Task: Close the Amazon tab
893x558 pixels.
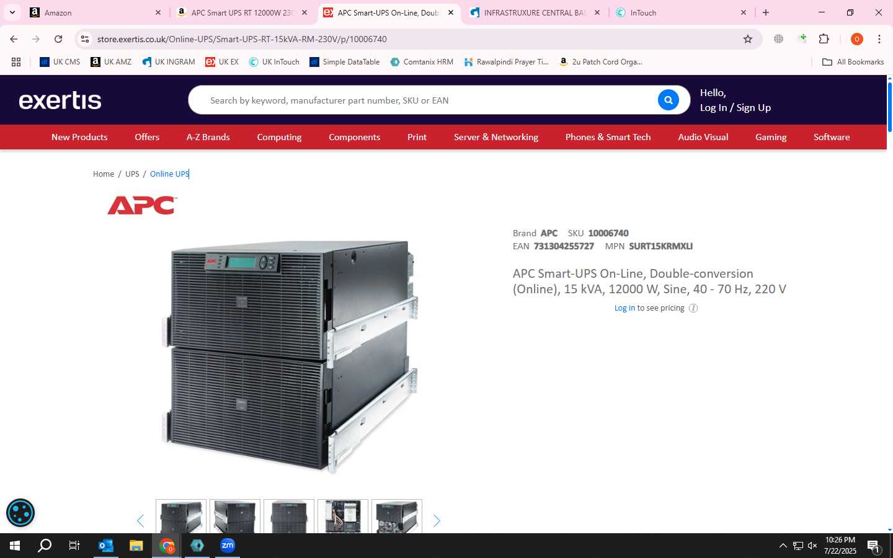Action: coord(158,12)
